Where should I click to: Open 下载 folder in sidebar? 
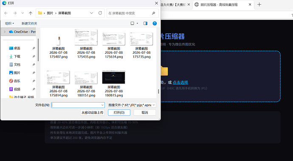coord(17,56)
